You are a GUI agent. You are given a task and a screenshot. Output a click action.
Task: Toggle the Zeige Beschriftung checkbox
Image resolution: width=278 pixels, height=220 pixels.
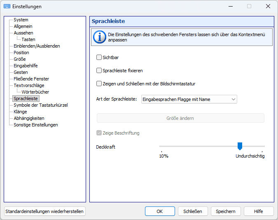click(99, 133)
